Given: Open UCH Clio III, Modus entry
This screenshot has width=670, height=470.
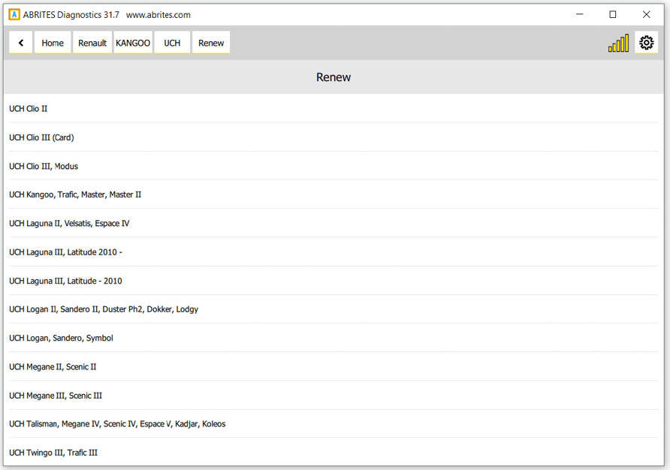Looking at the screenshot, I should (x=44, y=166).
